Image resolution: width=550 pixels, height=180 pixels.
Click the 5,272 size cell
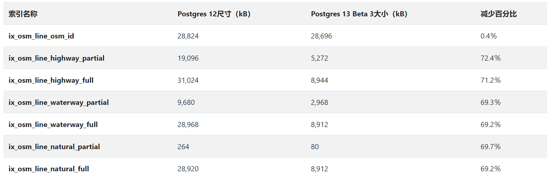tap(319, 58)
